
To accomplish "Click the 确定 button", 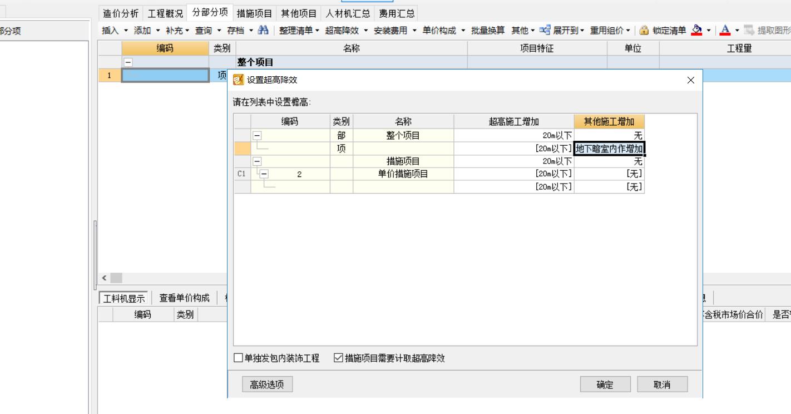I will tap(605, 385).
